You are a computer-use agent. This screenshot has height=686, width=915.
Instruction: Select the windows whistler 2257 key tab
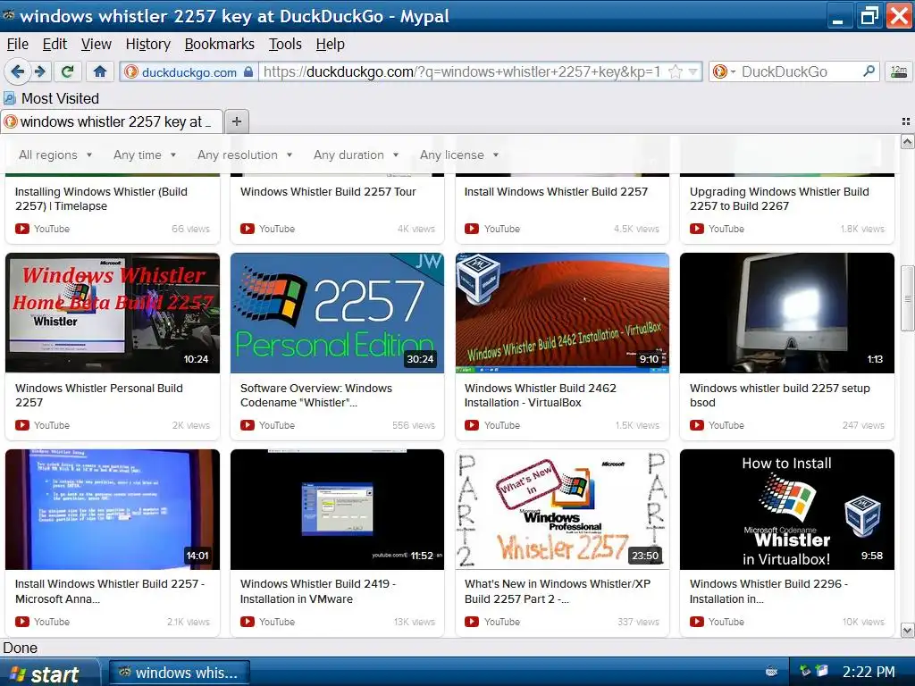tap(112, 121)
